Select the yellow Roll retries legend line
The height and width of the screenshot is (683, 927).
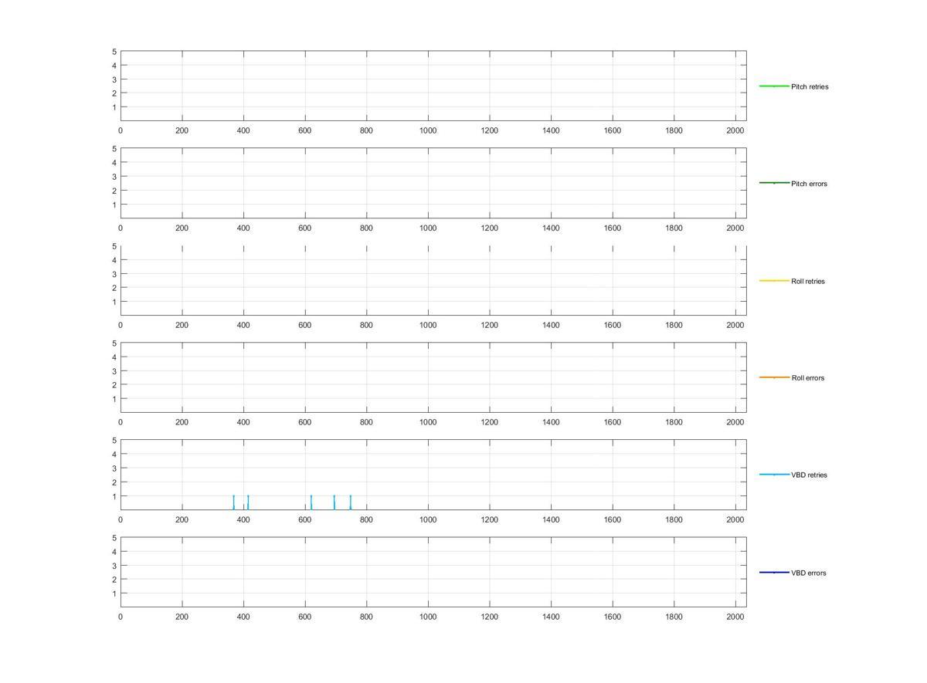pos(774,280)
